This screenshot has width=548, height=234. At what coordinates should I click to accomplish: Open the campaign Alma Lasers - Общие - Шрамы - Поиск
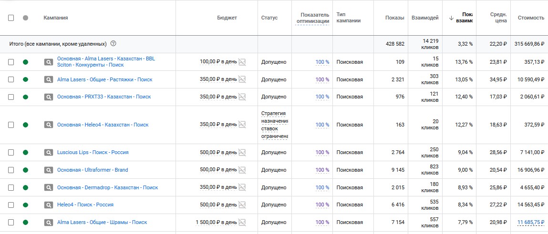coord(102,222)
